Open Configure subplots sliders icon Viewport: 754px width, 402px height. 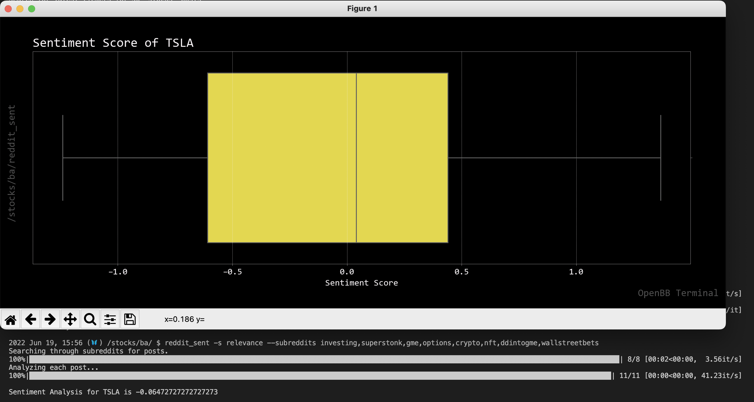(x=110, y=319)
